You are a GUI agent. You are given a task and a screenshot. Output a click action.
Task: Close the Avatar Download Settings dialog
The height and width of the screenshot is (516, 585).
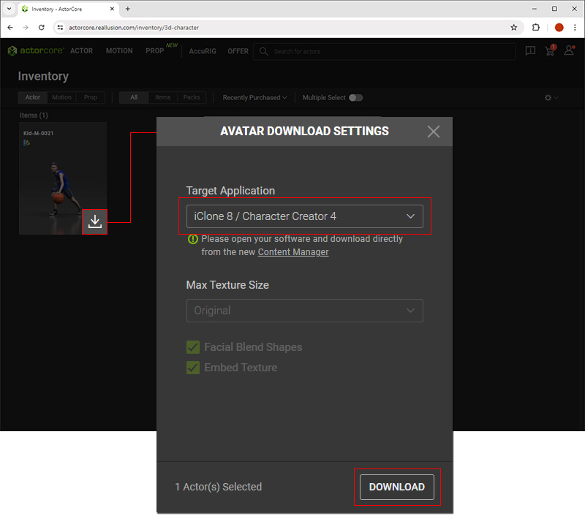(433, 132)
